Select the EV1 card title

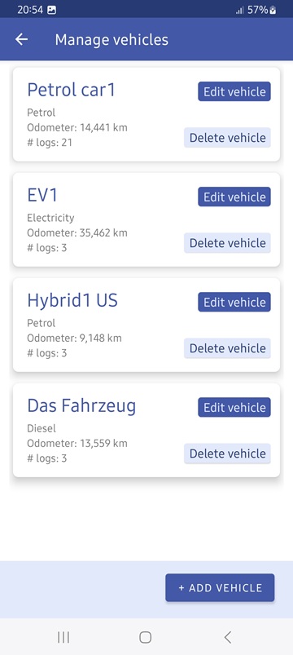(x=42, y=195)
